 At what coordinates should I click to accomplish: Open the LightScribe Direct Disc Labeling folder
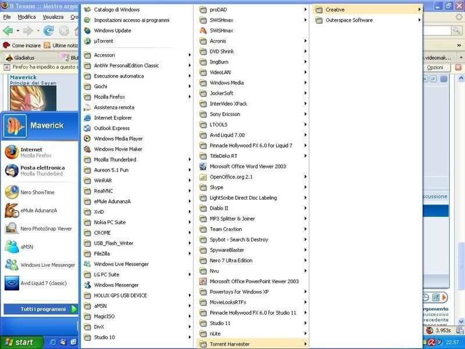pyautogui.click(x=253, y=198)
